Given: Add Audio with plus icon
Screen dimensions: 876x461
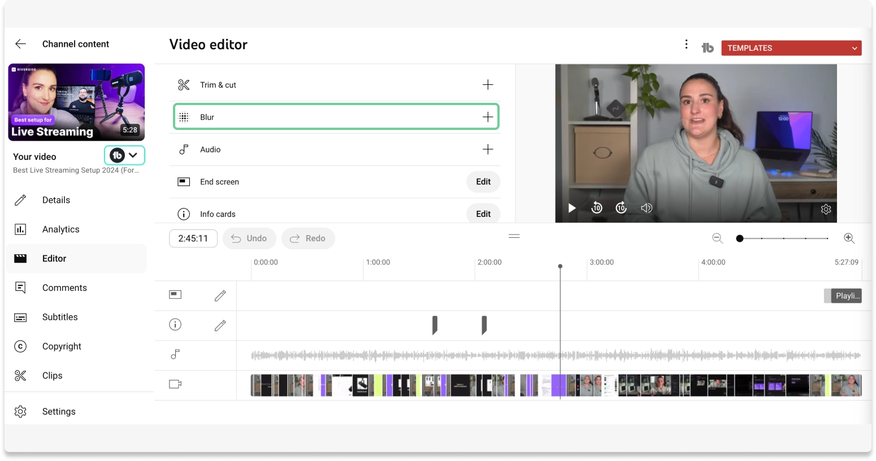Looking at the screenshot, I should point(488,149).
